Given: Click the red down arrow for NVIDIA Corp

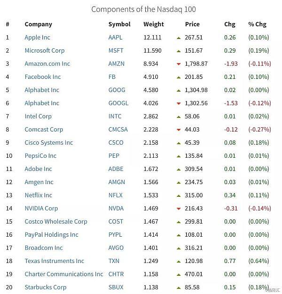Looking at the screenshot, I should coord(179,209).
